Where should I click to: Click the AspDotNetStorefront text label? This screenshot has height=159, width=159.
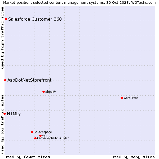pos(29,80)
